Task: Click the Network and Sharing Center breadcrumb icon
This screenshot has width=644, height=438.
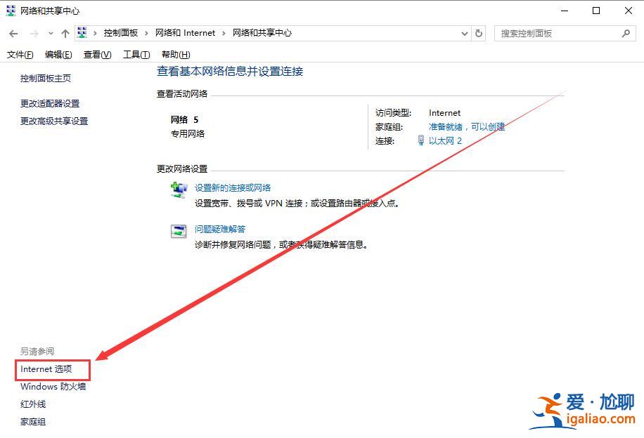Action: tap(81, 32)
